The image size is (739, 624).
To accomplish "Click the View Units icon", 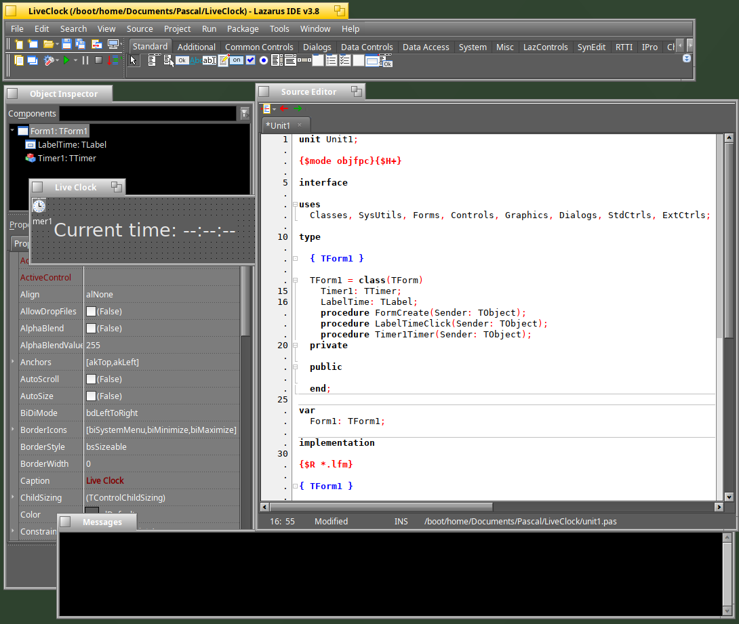I will (x=19, y=60).
